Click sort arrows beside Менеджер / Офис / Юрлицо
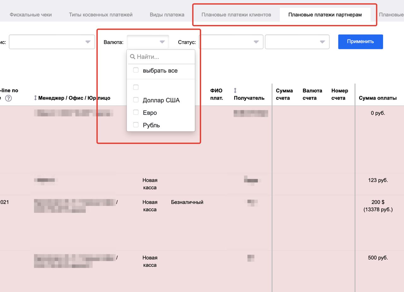The width and height of the screenshot is (404, 292). [35, 98]
